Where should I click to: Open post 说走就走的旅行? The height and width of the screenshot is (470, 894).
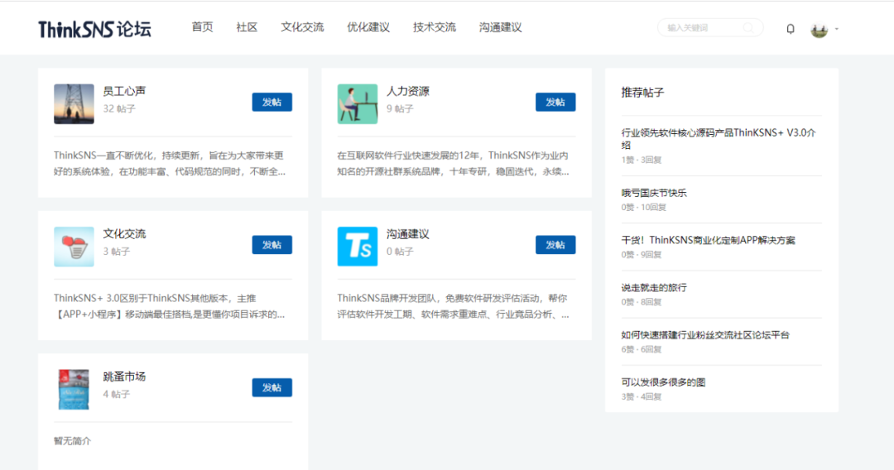tap(654, 287)
